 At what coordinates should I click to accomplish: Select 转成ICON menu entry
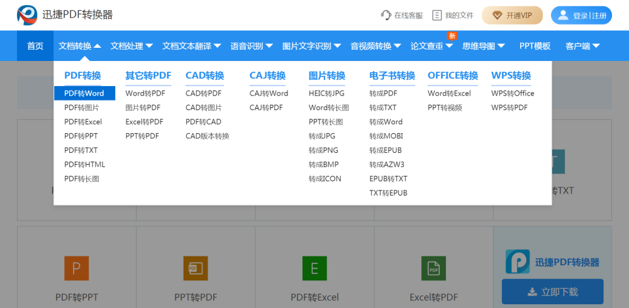point(325,179)
